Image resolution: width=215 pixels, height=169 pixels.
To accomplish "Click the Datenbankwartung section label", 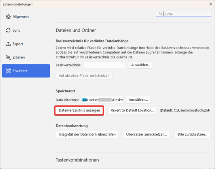I will click(72, 126).
